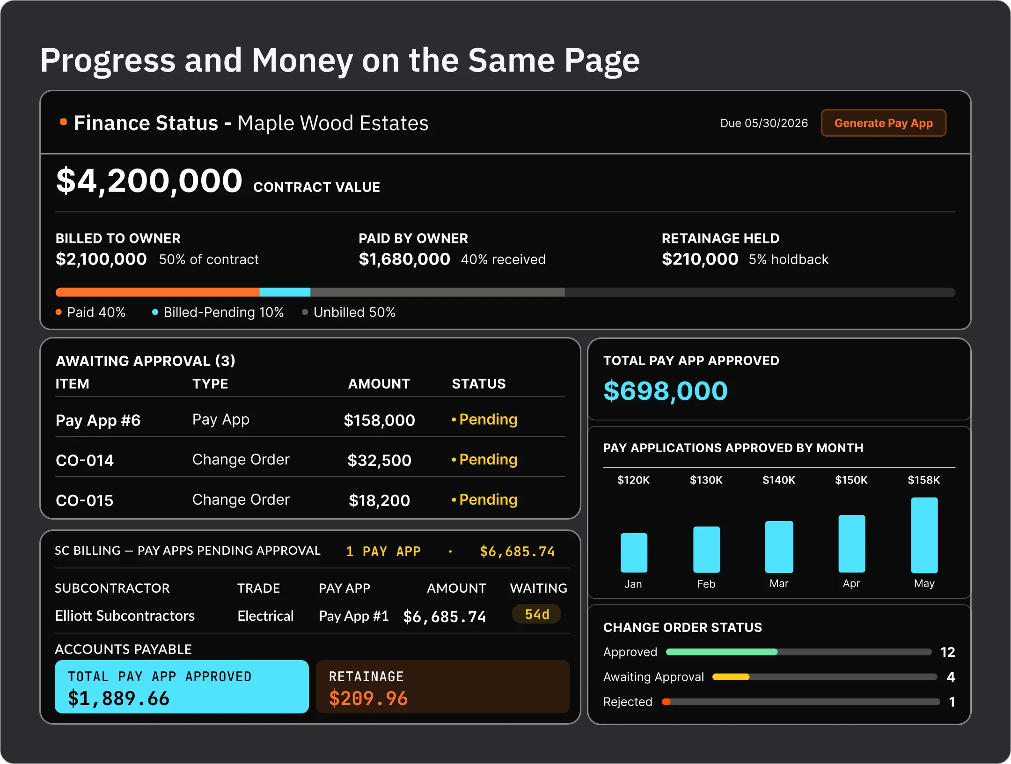This screenshot has width=1011, height=764.
Task: Click the SUBCONTRACTOR column header
Action: (x=112, y=588)
